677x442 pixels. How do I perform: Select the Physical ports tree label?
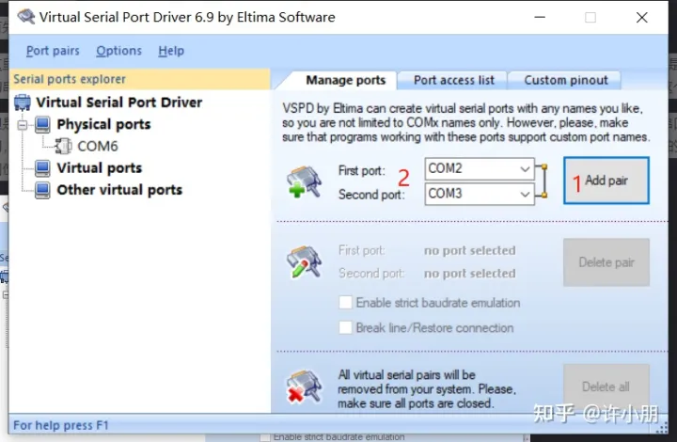(103, 125)
